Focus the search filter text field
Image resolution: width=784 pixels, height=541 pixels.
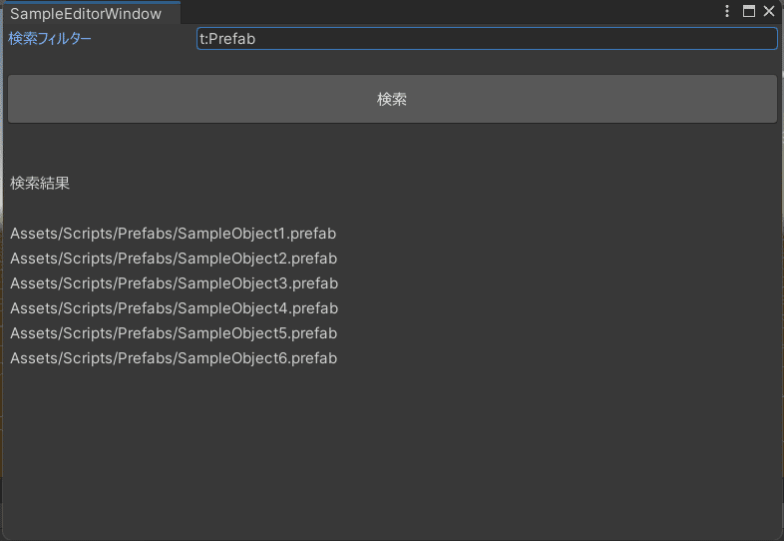coord(487,39)
